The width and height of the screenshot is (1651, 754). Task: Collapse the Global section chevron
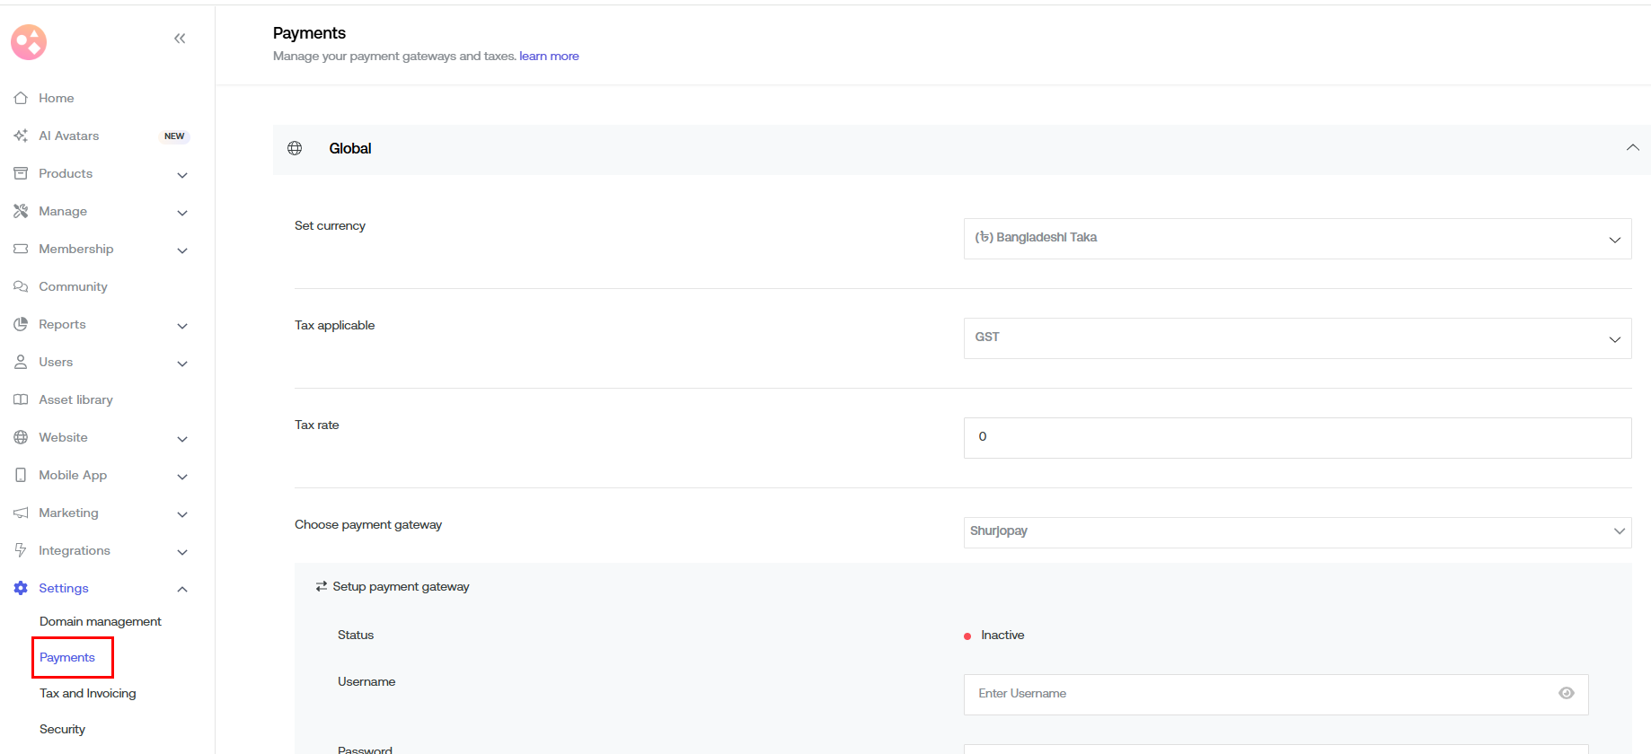coord(1632,148)
